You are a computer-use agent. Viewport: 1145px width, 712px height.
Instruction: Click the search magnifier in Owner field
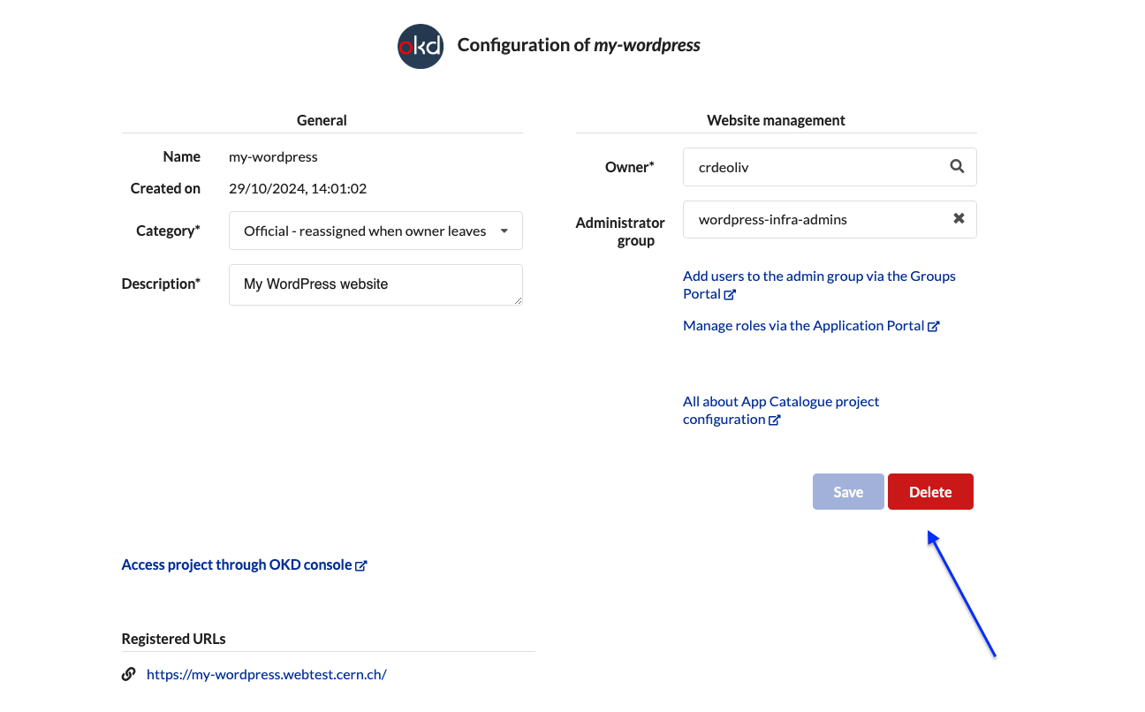pos(957,166)
